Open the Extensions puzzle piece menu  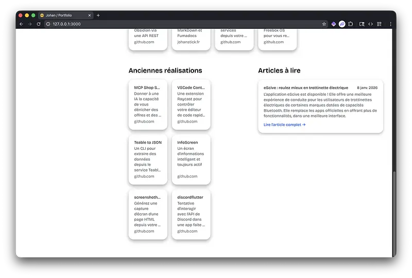coord(350,24)
